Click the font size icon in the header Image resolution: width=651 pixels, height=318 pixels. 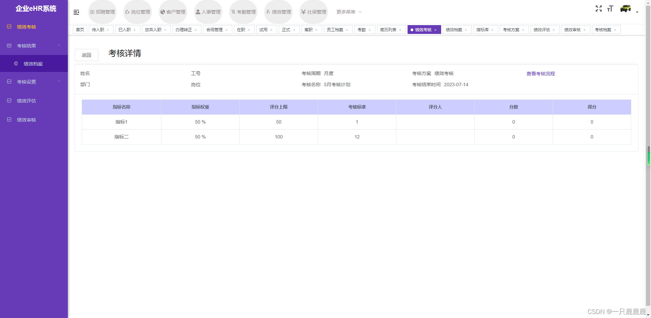pyautogui.click(x=610, y=9)
